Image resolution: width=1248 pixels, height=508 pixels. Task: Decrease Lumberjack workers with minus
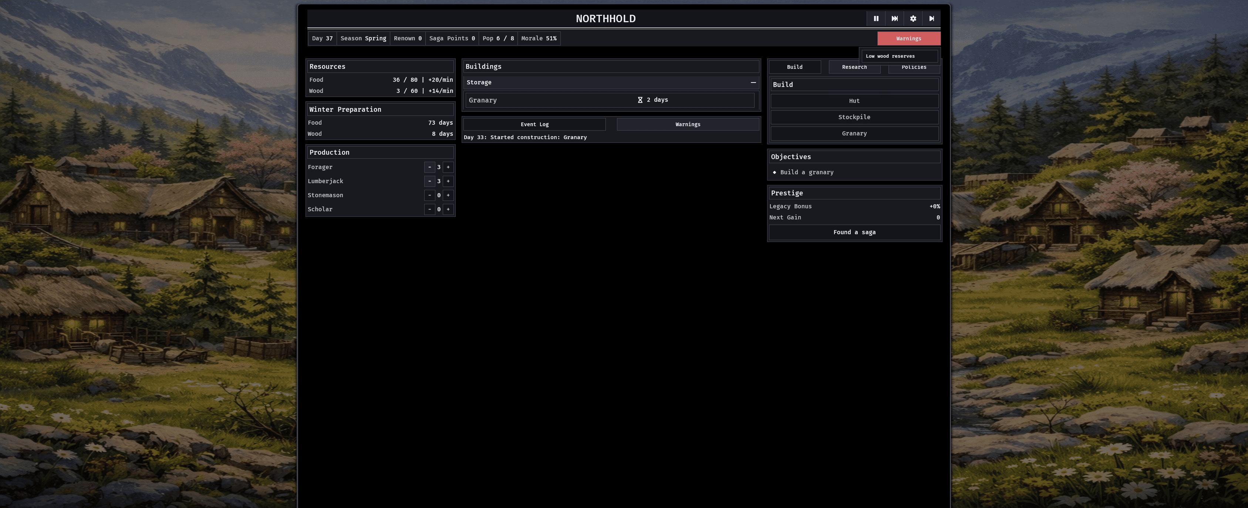pos(429,181)
